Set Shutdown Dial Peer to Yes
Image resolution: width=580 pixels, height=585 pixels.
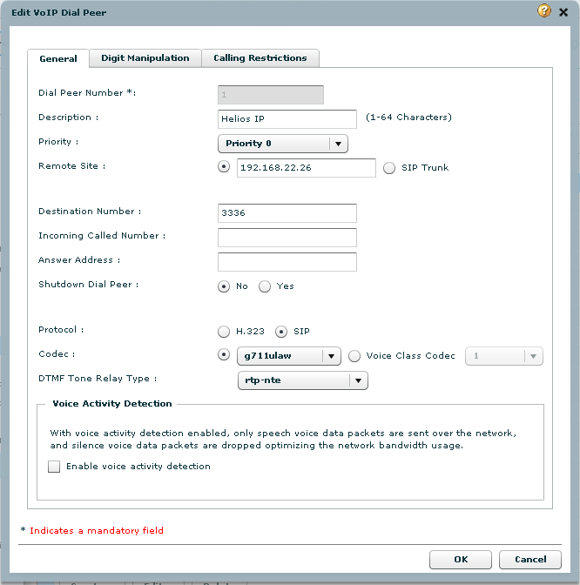pos(265,286)
